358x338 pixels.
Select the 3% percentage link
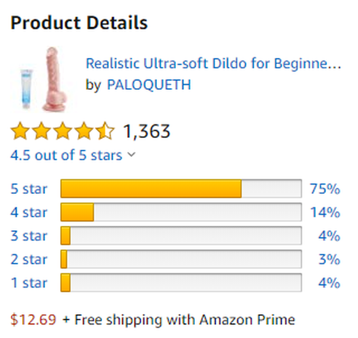329,260
